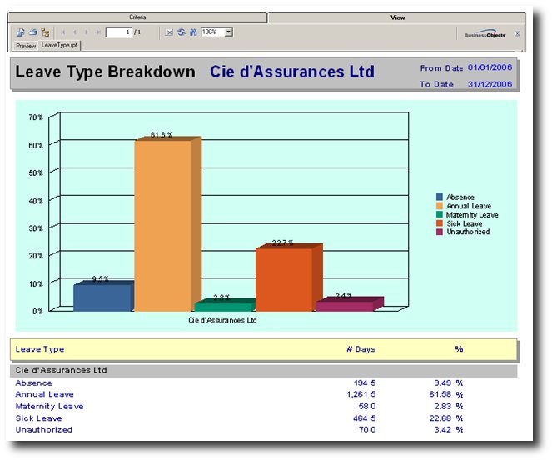This screenshot has height=460, width=552.
Task: Refresh the report data
Action: [x=181, y=32]
